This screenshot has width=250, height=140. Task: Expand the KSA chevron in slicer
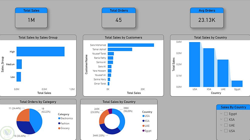coord(221,119)
